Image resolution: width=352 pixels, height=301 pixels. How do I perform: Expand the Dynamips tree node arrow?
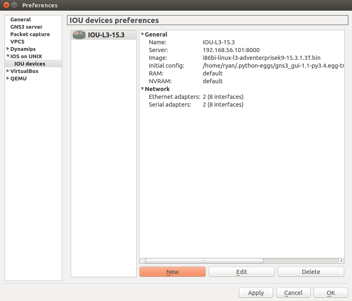pos(8,48)
